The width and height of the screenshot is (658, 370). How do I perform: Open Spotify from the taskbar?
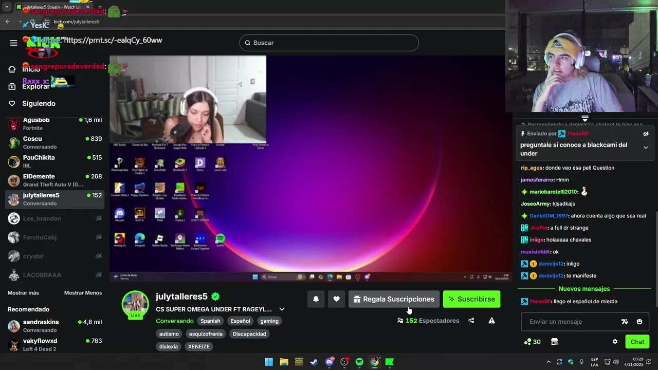(359, 362)
